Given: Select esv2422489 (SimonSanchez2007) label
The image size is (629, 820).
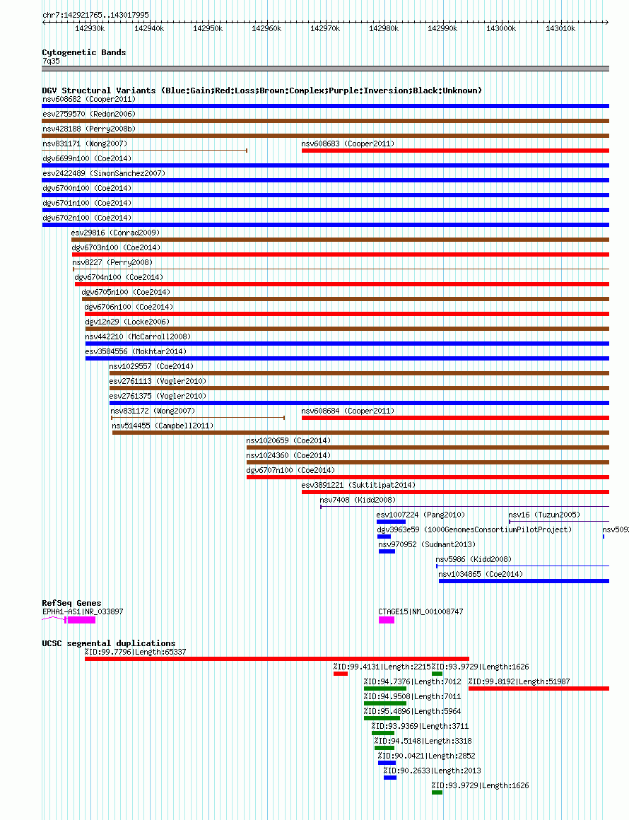Looking at the screenshot, I should tap(103, 173).
